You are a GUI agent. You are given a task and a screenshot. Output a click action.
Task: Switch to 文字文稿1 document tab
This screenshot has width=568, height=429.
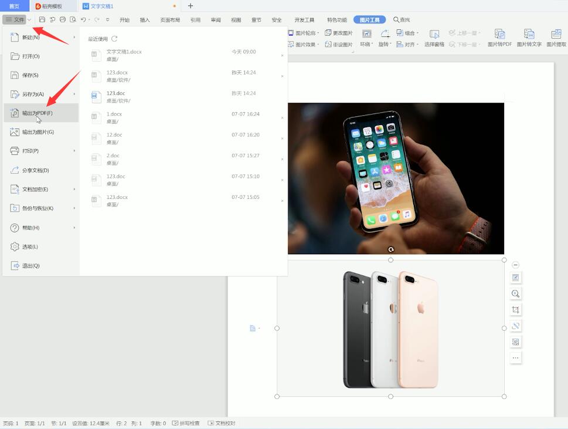pos(128,6)
